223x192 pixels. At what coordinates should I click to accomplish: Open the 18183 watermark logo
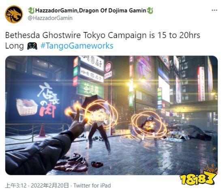199,176
